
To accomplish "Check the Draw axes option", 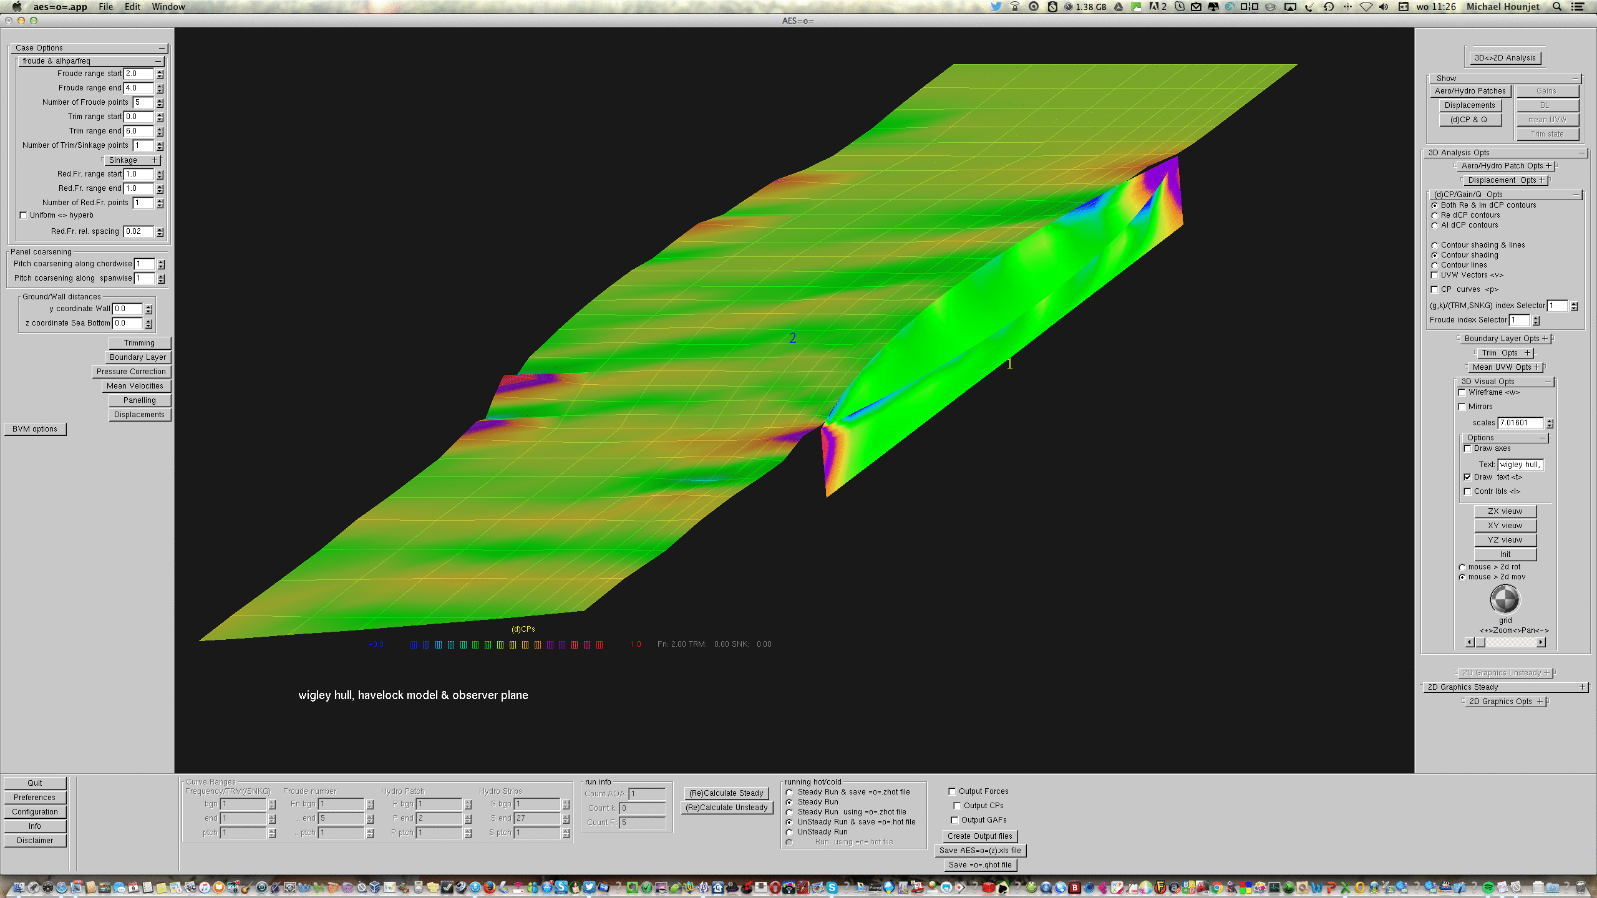I will pyautogui.click(x=1467, y=448).
